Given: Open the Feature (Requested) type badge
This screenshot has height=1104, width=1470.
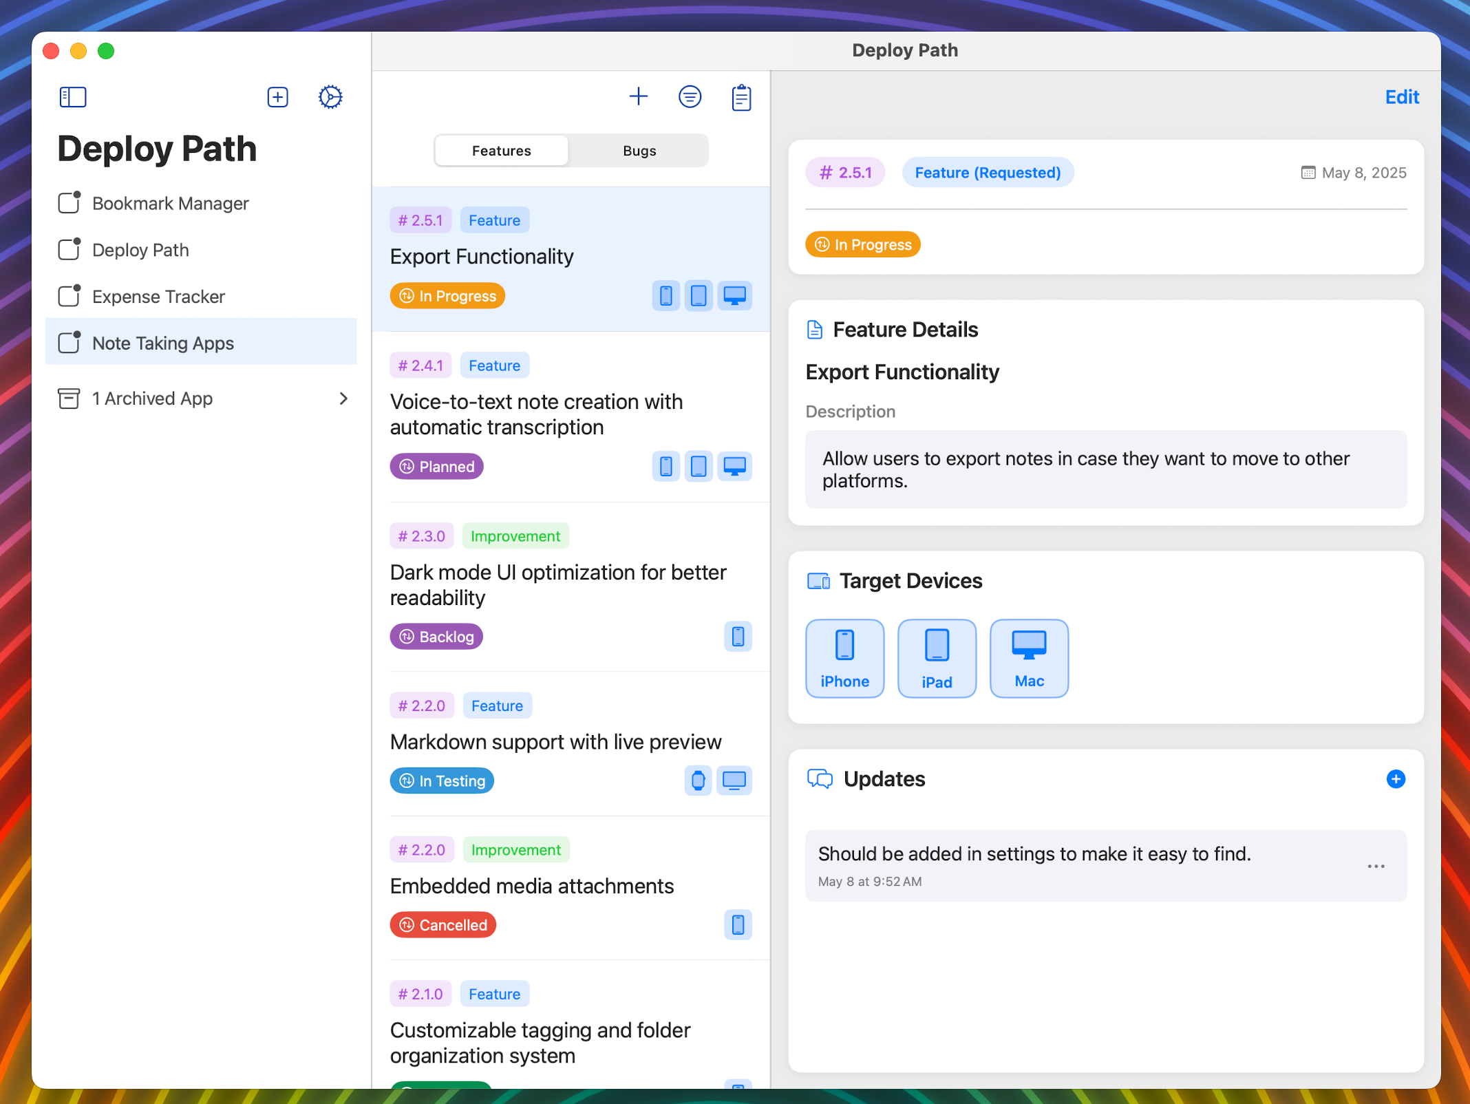Looking at the screenshot, I should pos(988,172).
